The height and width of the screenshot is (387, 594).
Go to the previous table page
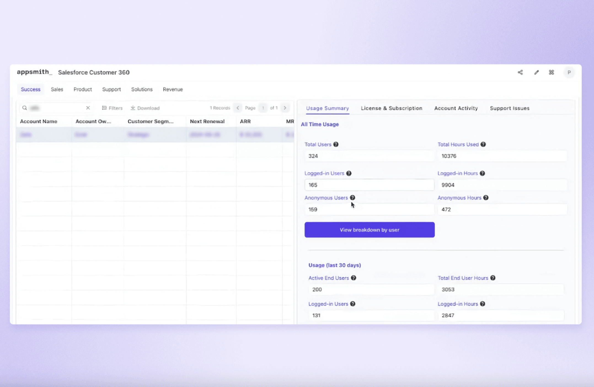[238, 108]
